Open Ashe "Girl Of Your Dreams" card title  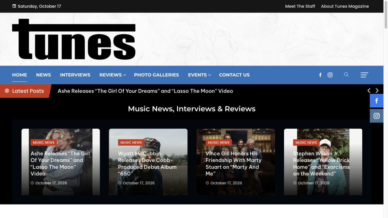click(x=60, y=163)
